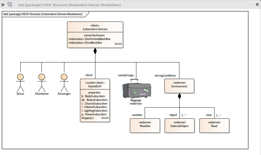Select the Road external block
261x155 pixels.
214,125
